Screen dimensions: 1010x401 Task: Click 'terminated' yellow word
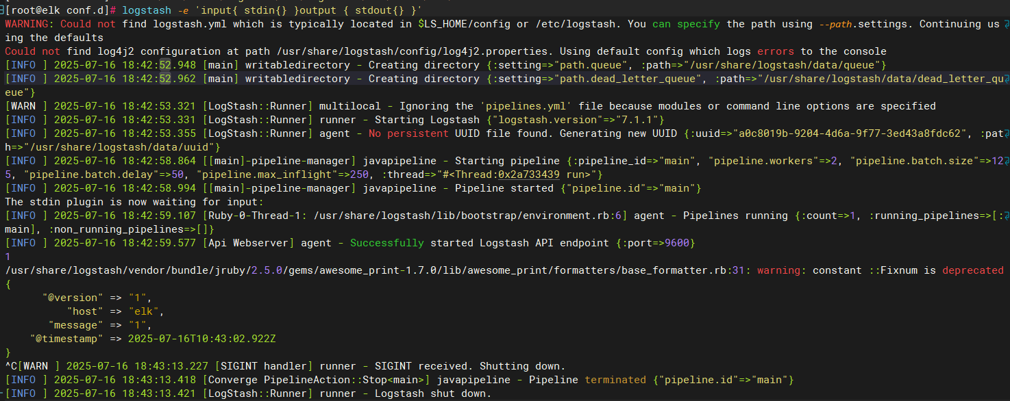pos(615,380)
